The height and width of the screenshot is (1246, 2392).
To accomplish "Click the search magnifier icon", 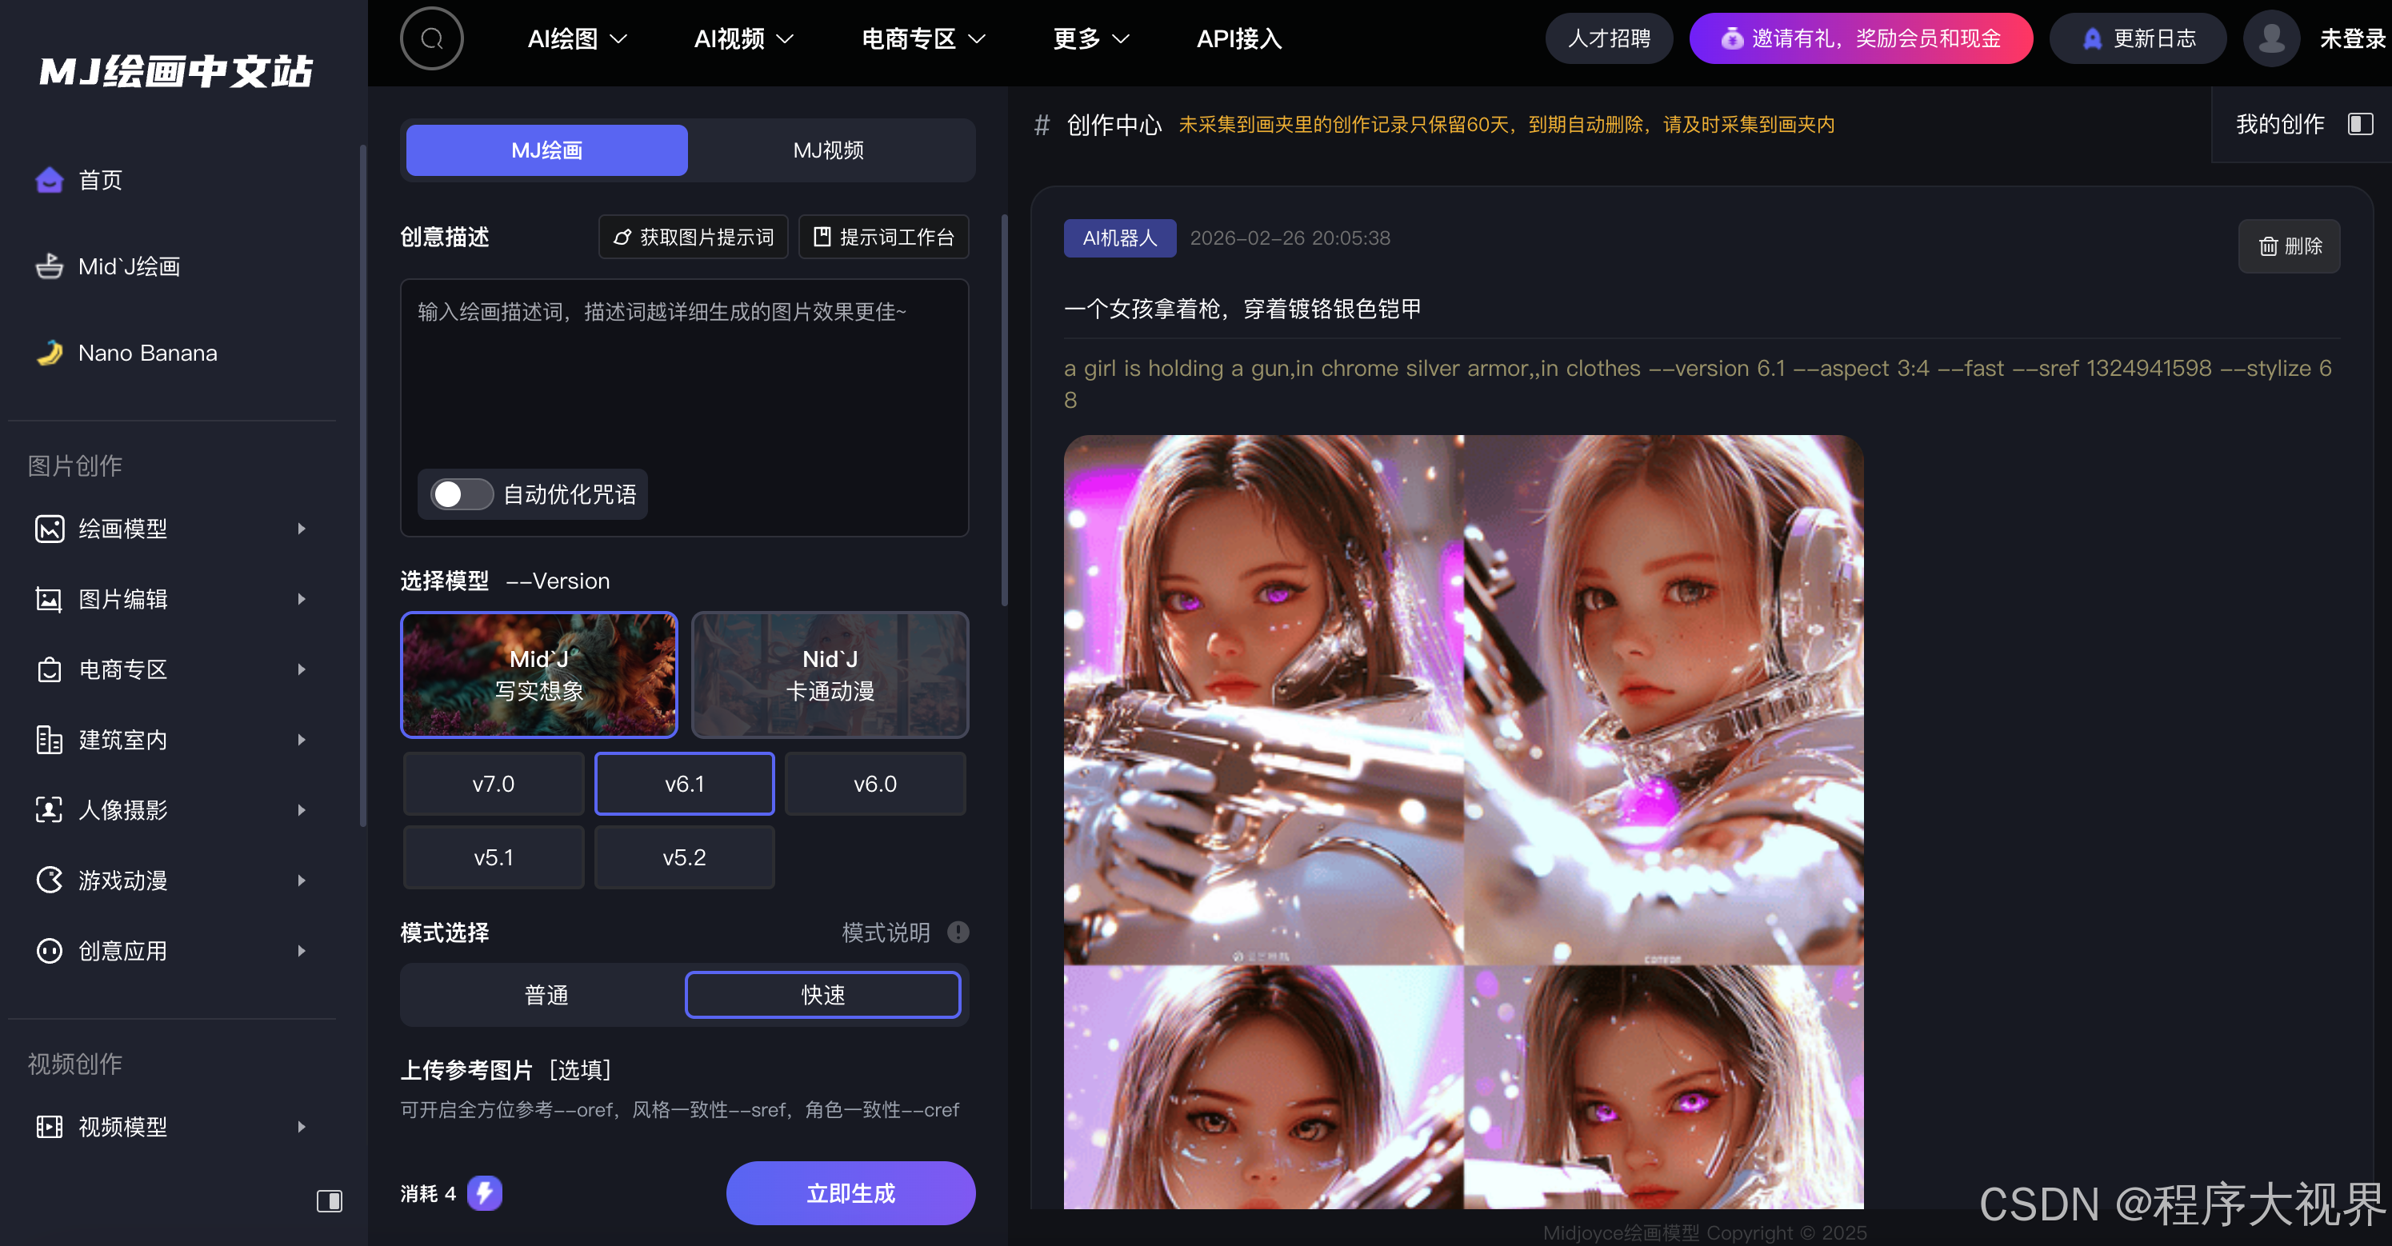I will 431,39.
